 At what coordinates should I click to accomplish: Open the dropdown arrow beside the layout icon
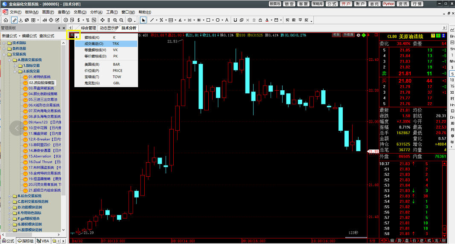pyautogui.click(x=38, y=20)
